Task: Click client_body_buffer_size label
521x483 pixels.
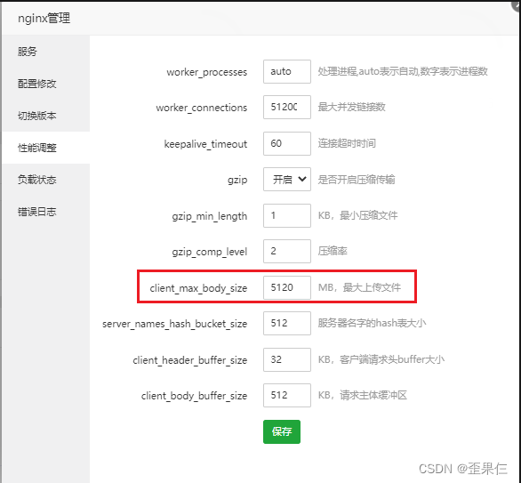Action: (x=194, y=396)
